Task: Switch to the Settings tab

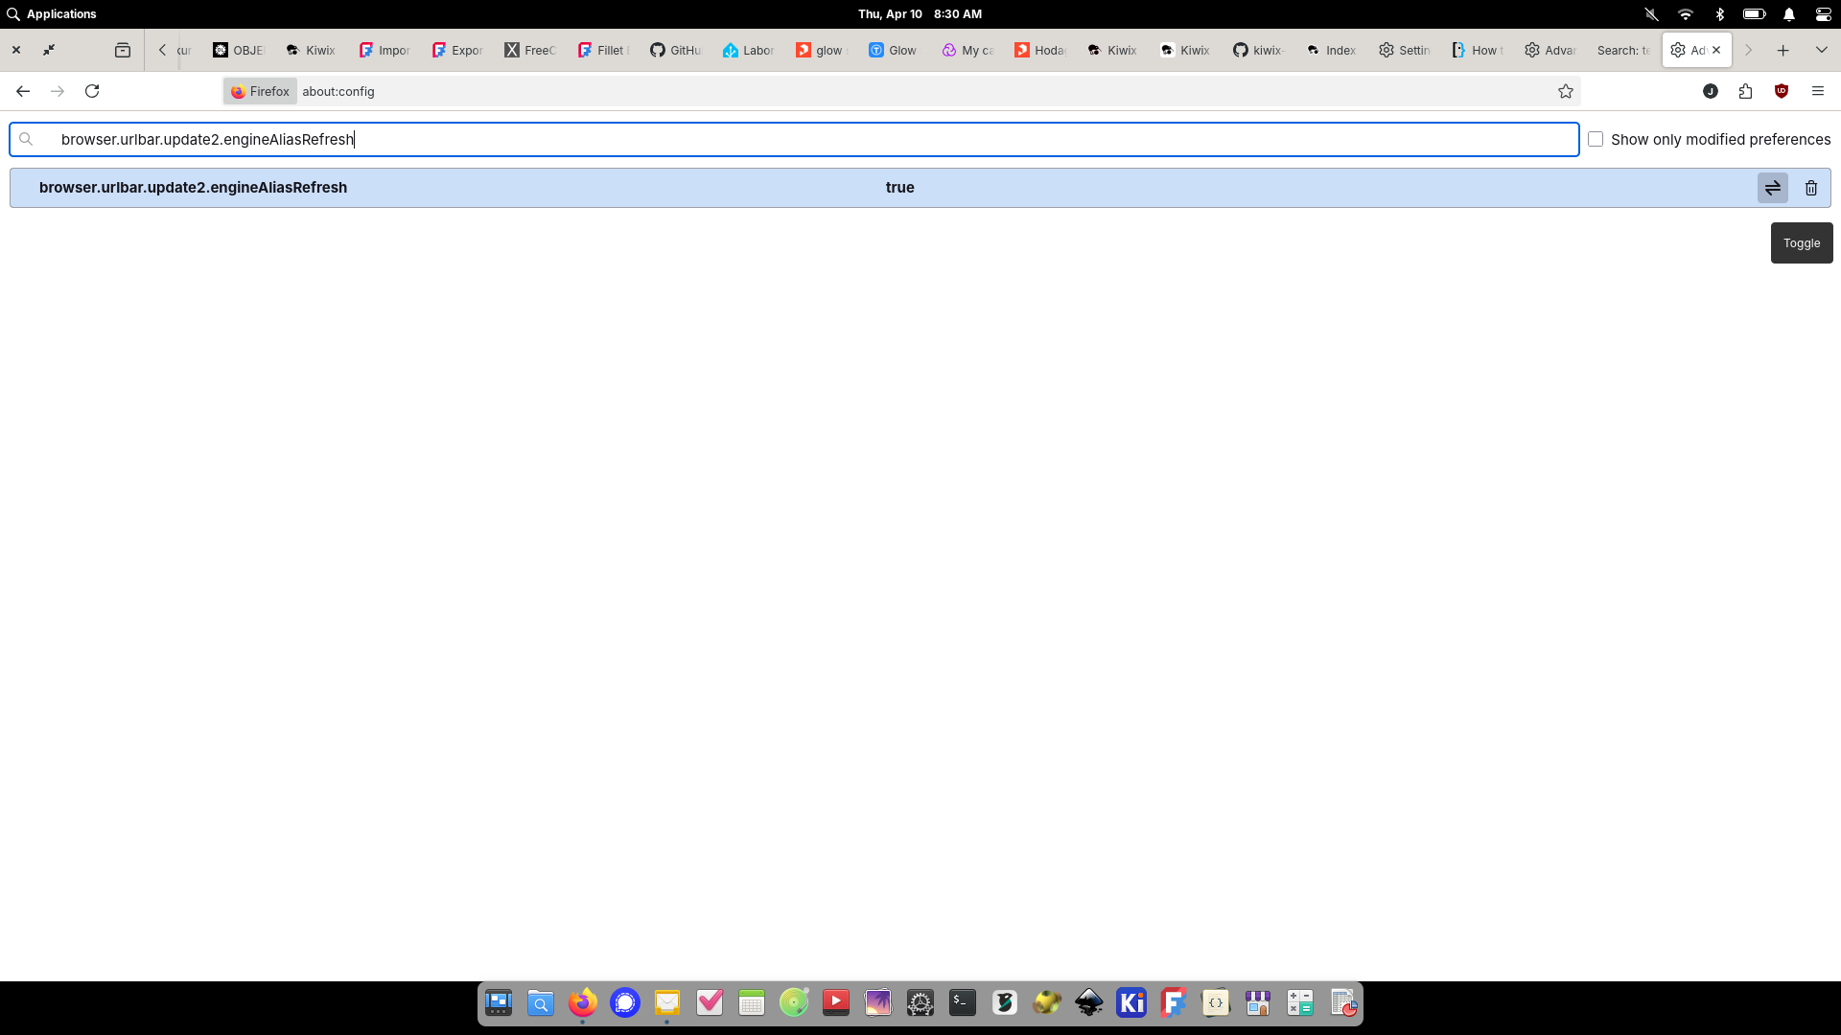Action: [x=1405, y=50]
